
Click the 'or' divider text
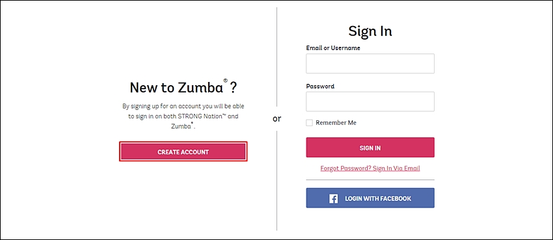pos(277,119)
